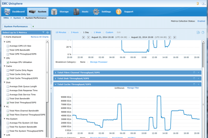Check Total CIFS Throughput/IOPS

click(x=8, y=54)
